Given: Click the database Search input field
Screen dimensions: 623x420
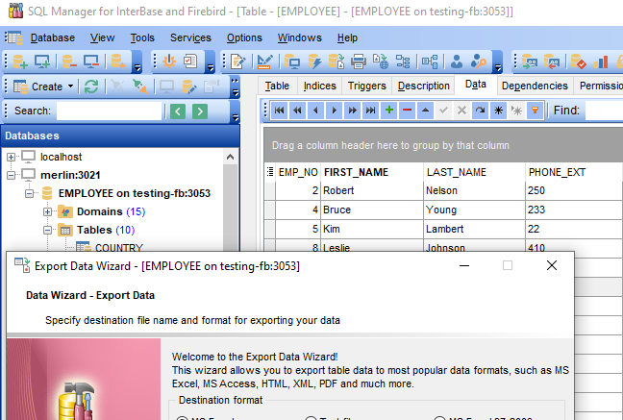Looking at the screenshot, I should coord(110,111).
